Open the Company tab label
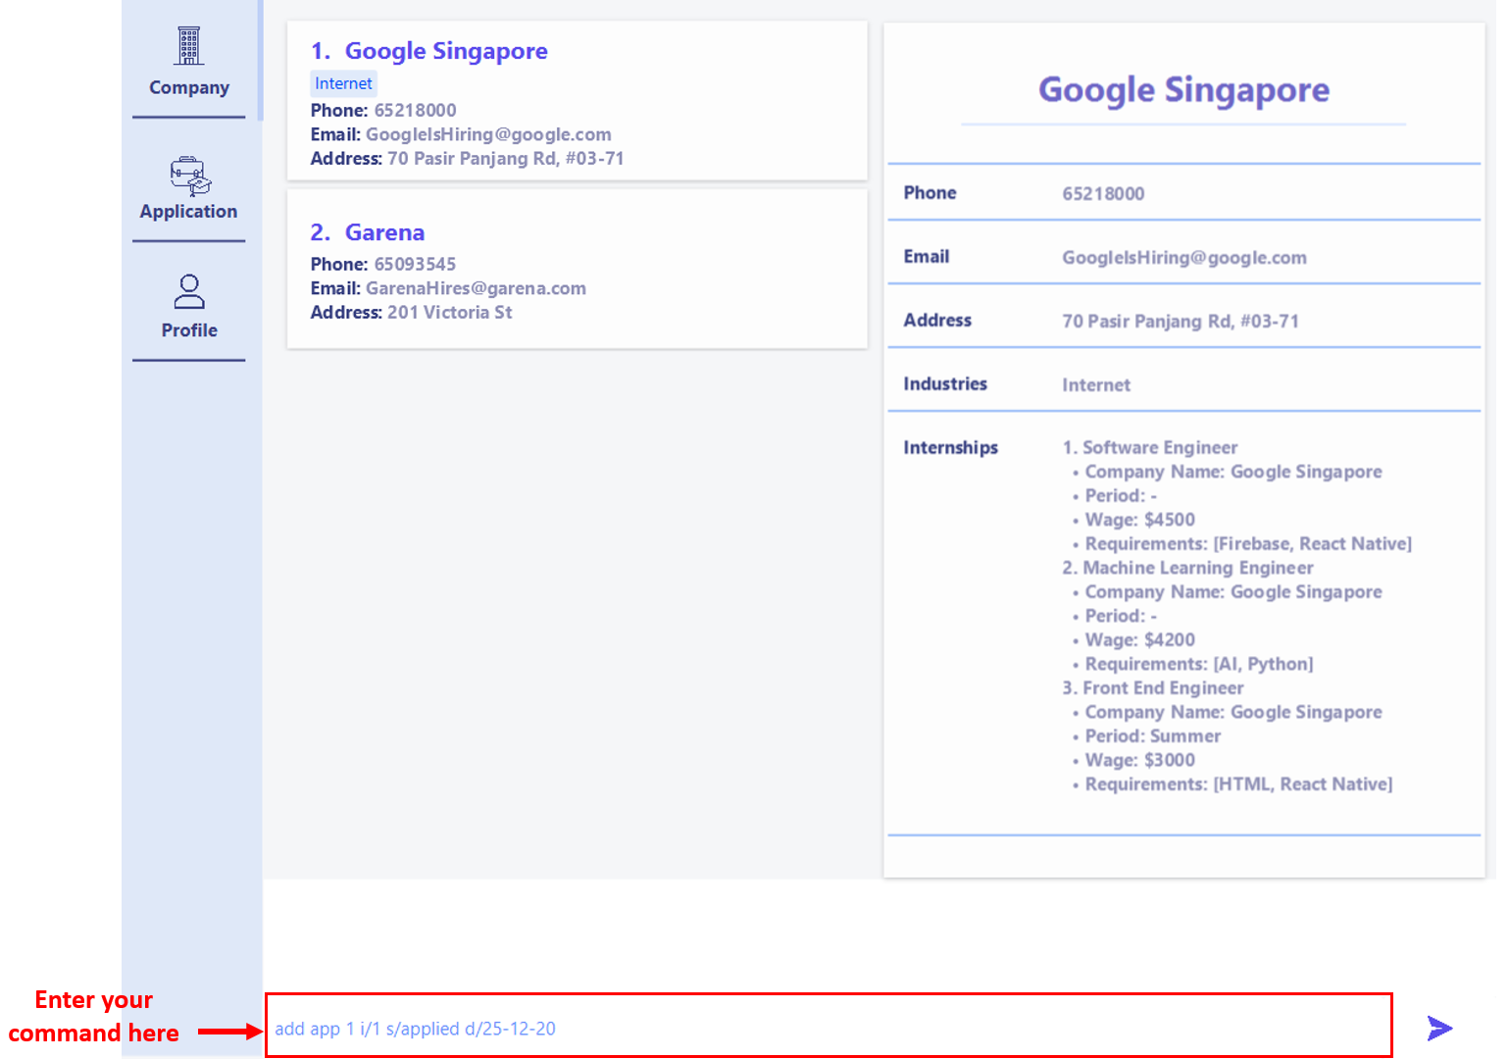This screenshot has height=1059, width=1509. [189, 87]
